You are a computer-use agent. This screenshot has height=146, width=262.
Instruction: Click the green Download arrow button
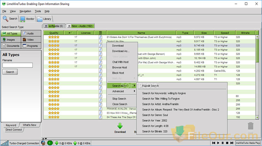point(120,126)
